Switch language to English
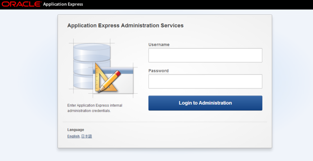Image resolution: width=313 pixels, height=161 pixels. tap(73, 136)
